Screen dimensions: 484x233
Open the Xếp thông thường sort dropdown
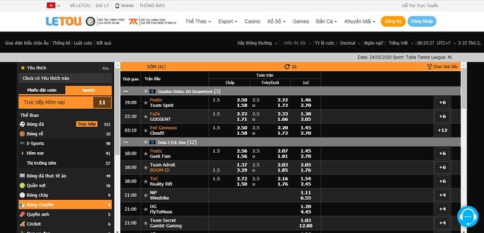pyautogui.click(x=258, y=43)
